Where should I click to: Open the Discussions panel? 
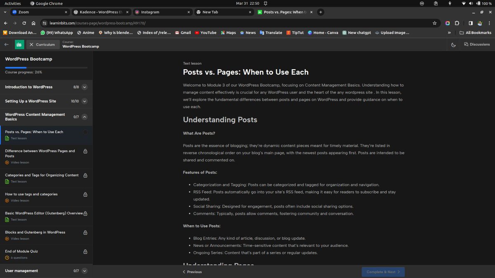coord(477,44)
